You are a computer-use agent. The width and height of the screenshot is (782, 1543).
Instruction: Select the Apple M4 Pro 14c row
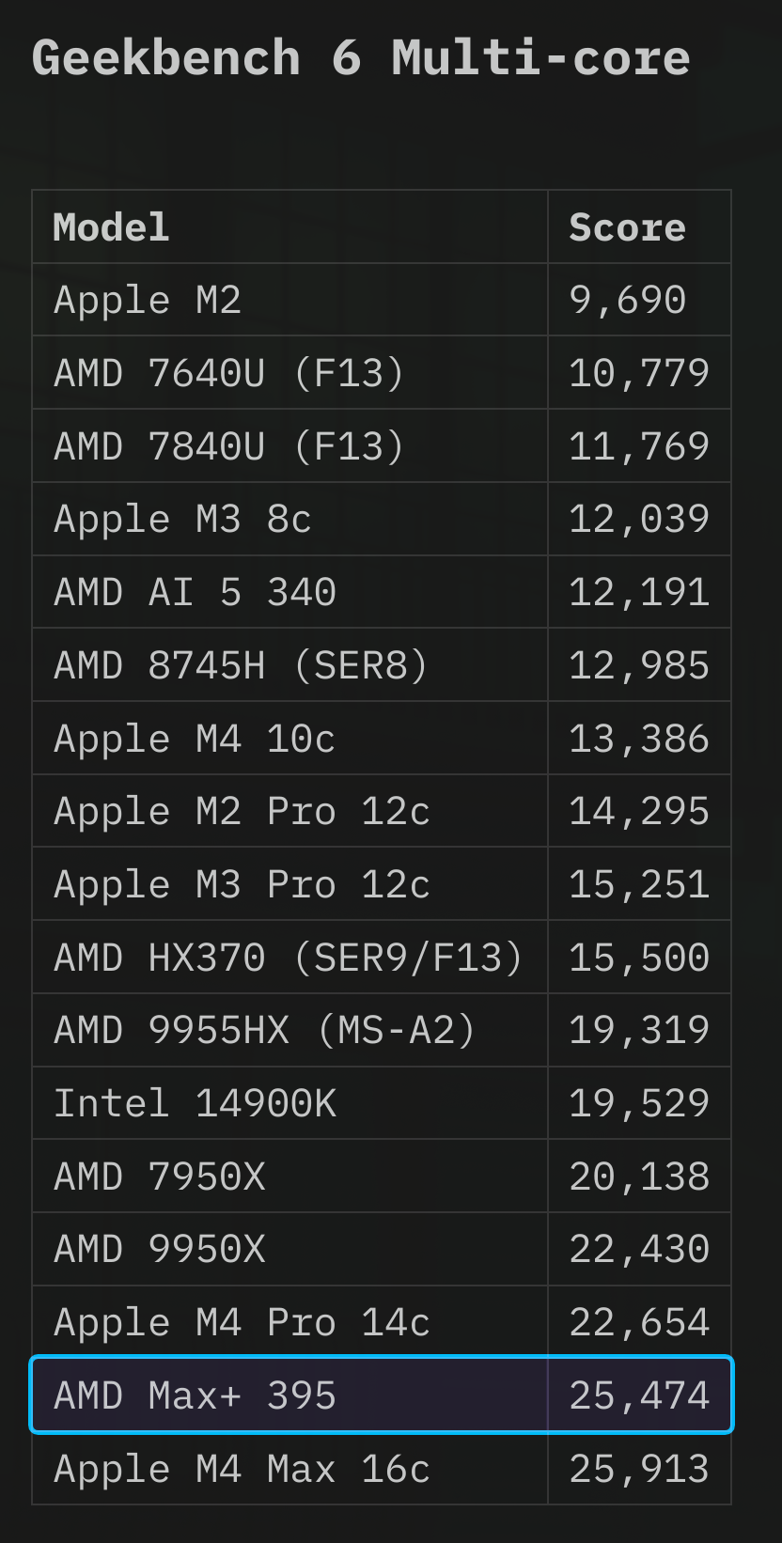pyautogui.click(x=382, y=1323)
